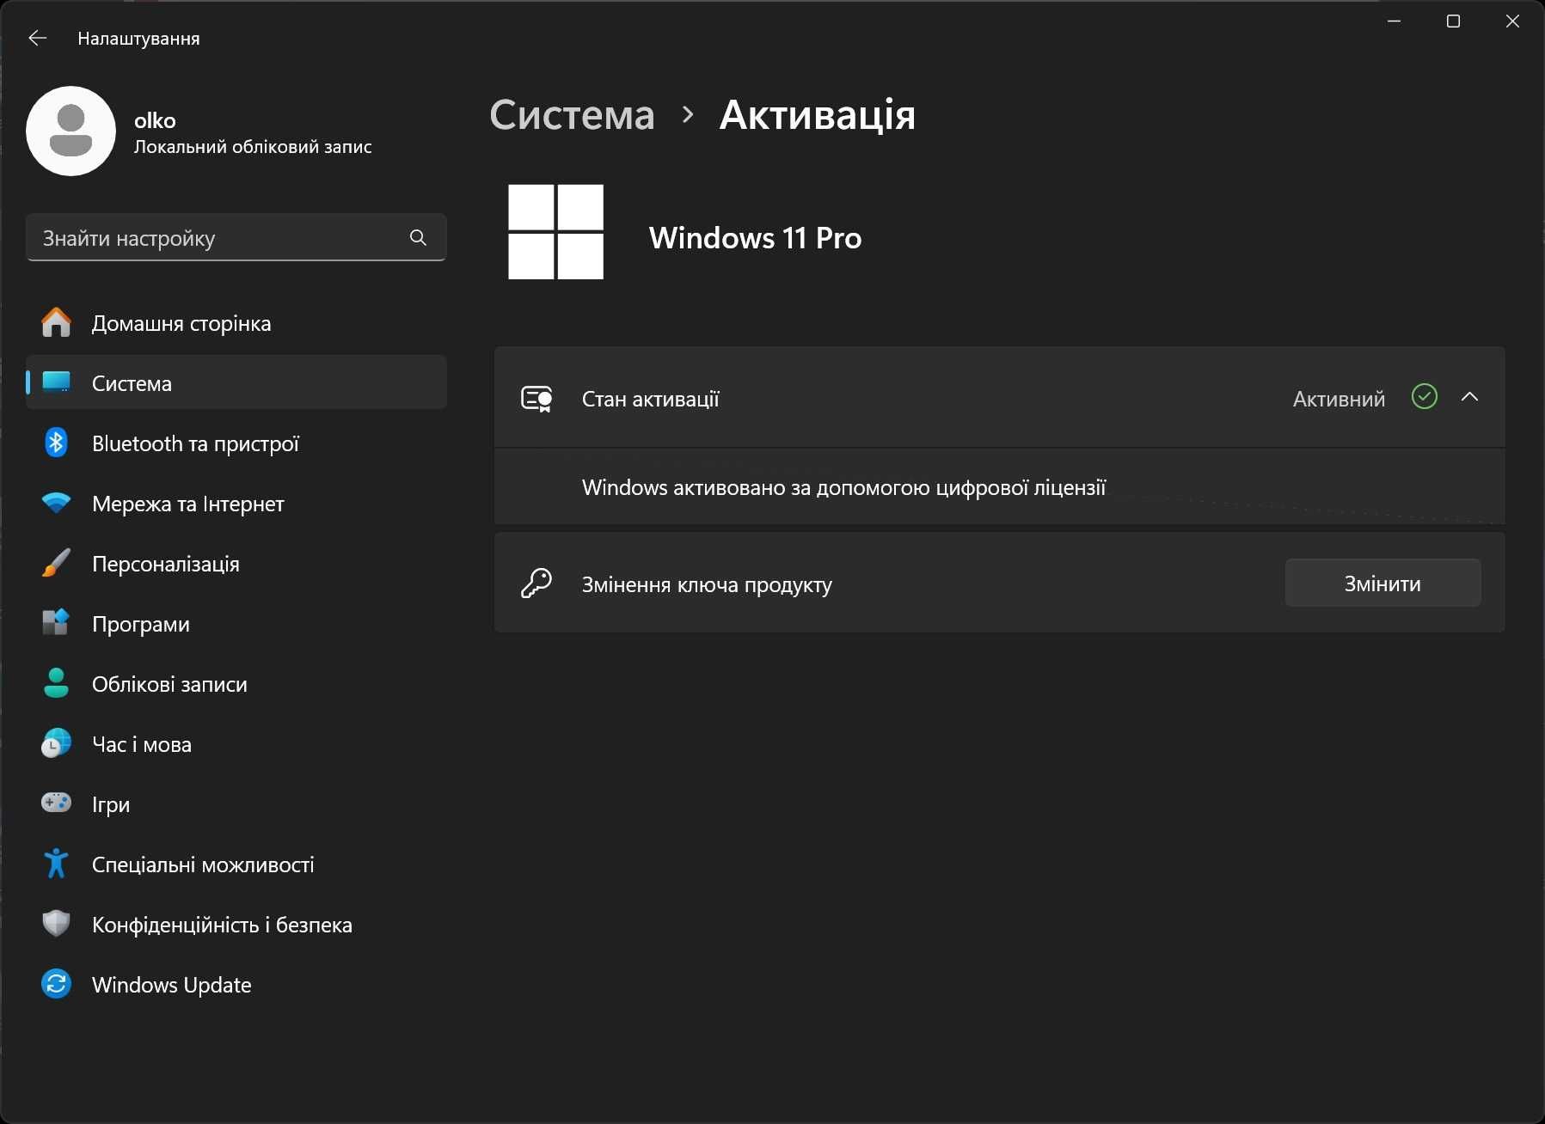Open Спеціальні можливості page
Viewport: 1545px width, 1124px height.
click(x=236, y=864)
